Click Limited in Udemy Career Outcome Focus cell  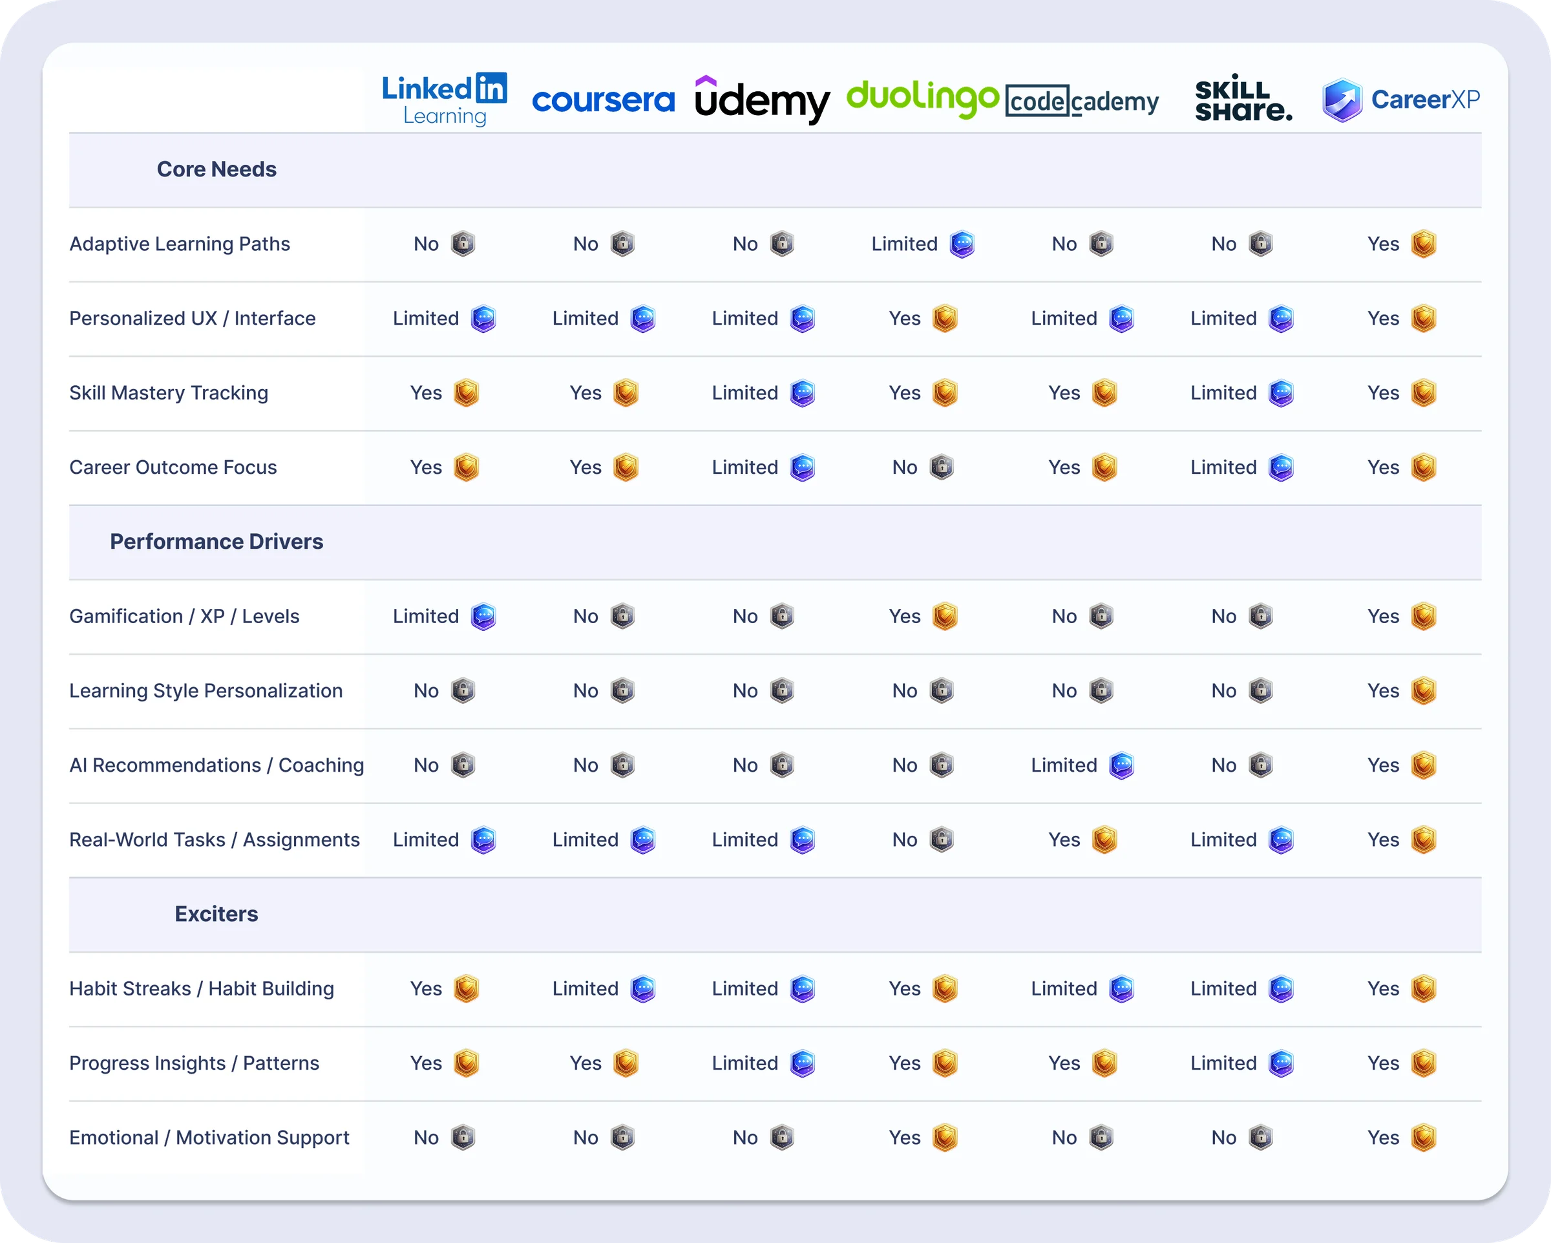click(744, 467)
